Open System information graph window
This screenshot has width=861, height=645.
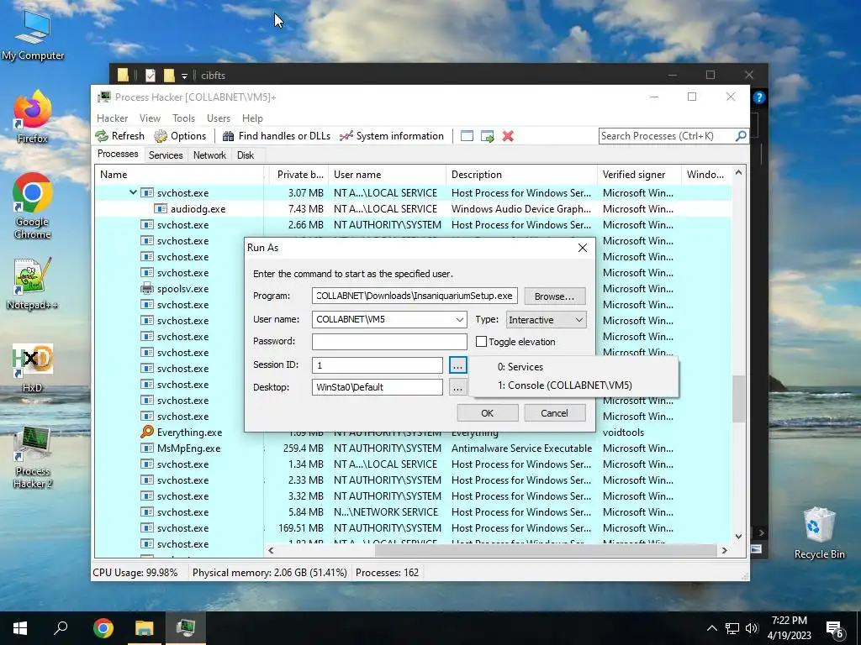pyautogui.click(x=392, y=136)
